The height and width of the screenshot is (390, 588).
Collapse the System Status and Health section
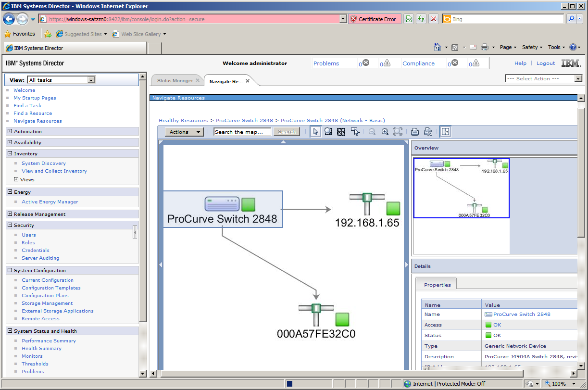click(x=10, y=331)
